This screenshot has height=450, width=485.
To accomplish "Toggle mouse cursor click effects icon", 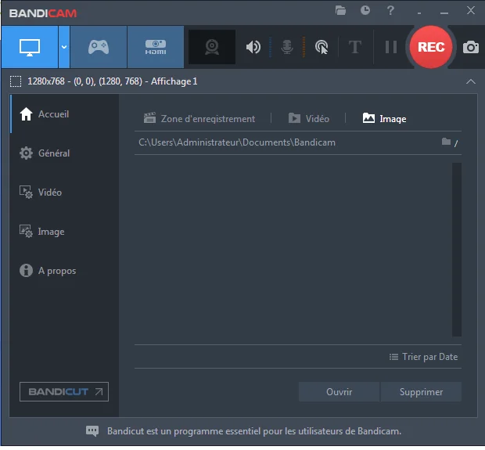I will coord(322,47).
